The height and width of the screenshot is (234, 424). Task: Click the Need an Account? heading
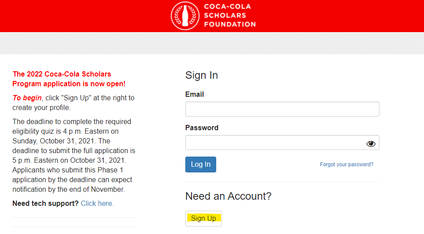click(x=228, y=196)
